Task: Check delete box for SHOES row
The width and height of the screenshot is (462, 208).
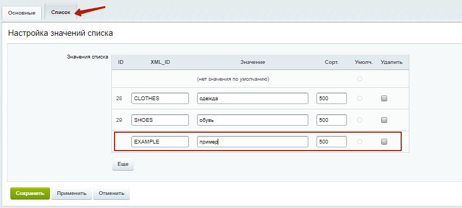Action: 384,120
